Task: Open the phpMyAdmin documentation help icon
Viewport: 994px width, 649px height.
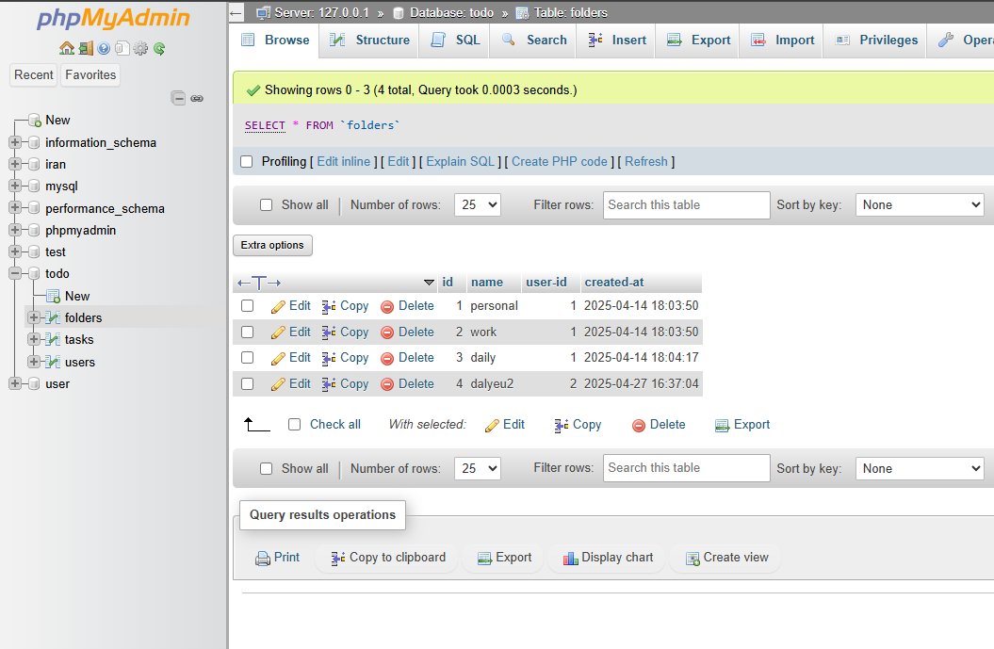Action: pos(104,48)
